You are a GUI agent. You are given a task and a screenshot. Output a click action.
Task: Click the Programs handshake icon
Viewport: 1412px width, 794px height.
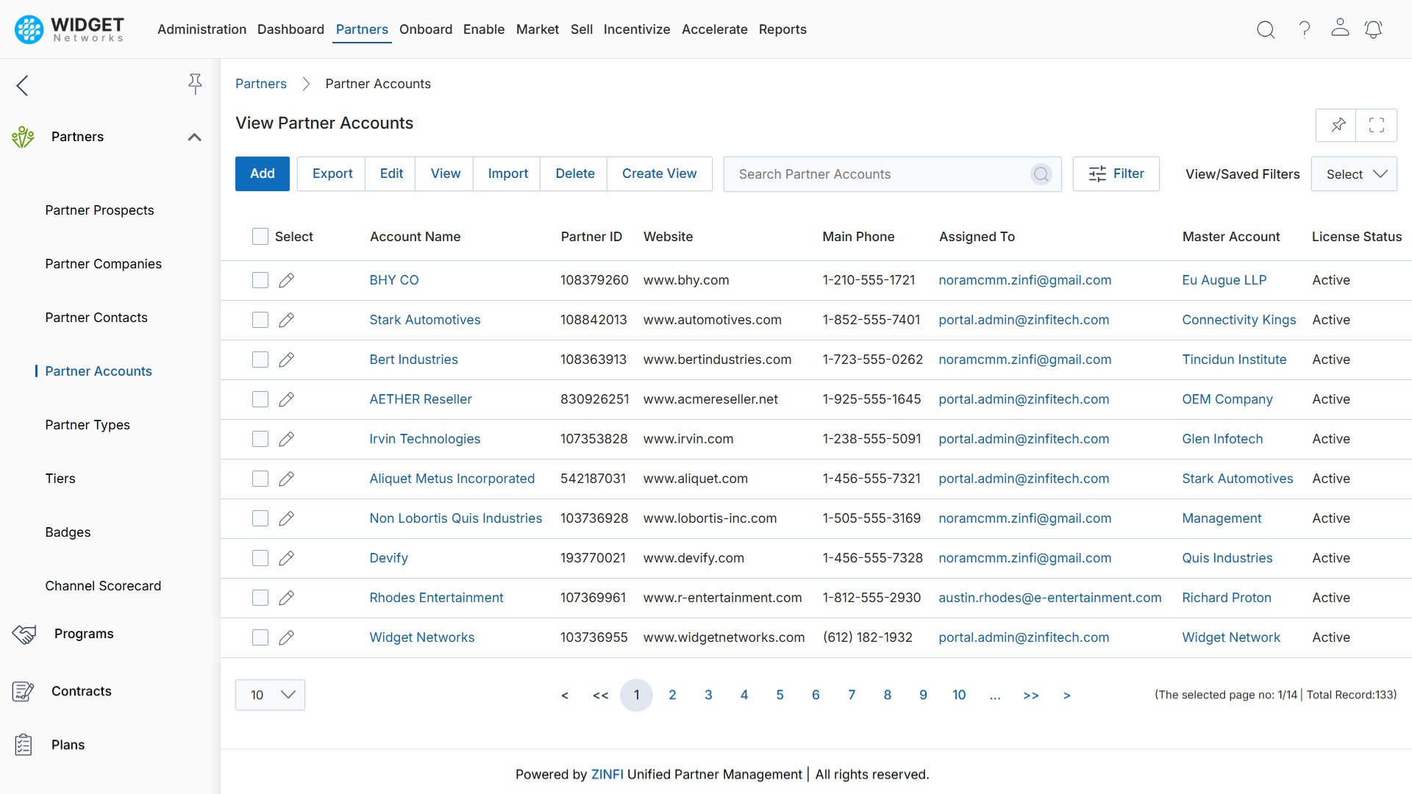[x=24, y=634]
